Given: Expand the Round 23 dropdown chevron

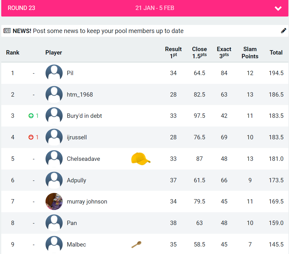Looking at the screenshot, I should point(278,8).
